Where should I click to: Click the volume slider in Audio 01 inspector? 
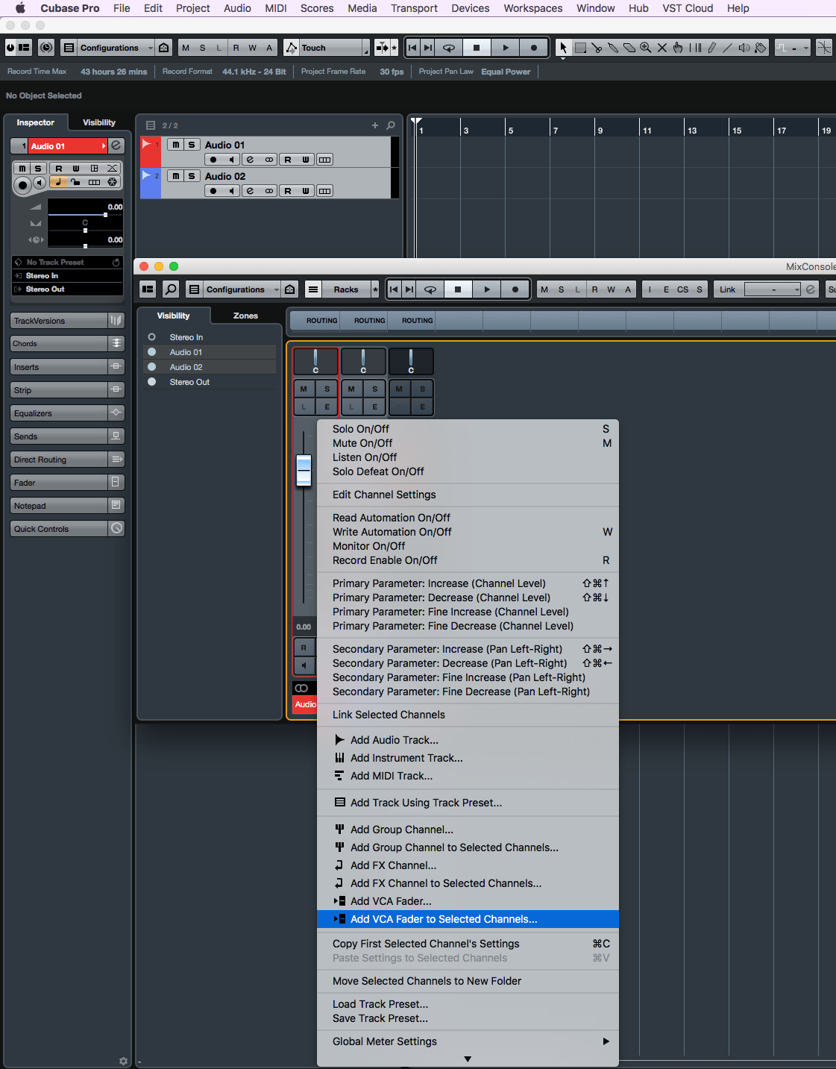(x=85, y=213)
